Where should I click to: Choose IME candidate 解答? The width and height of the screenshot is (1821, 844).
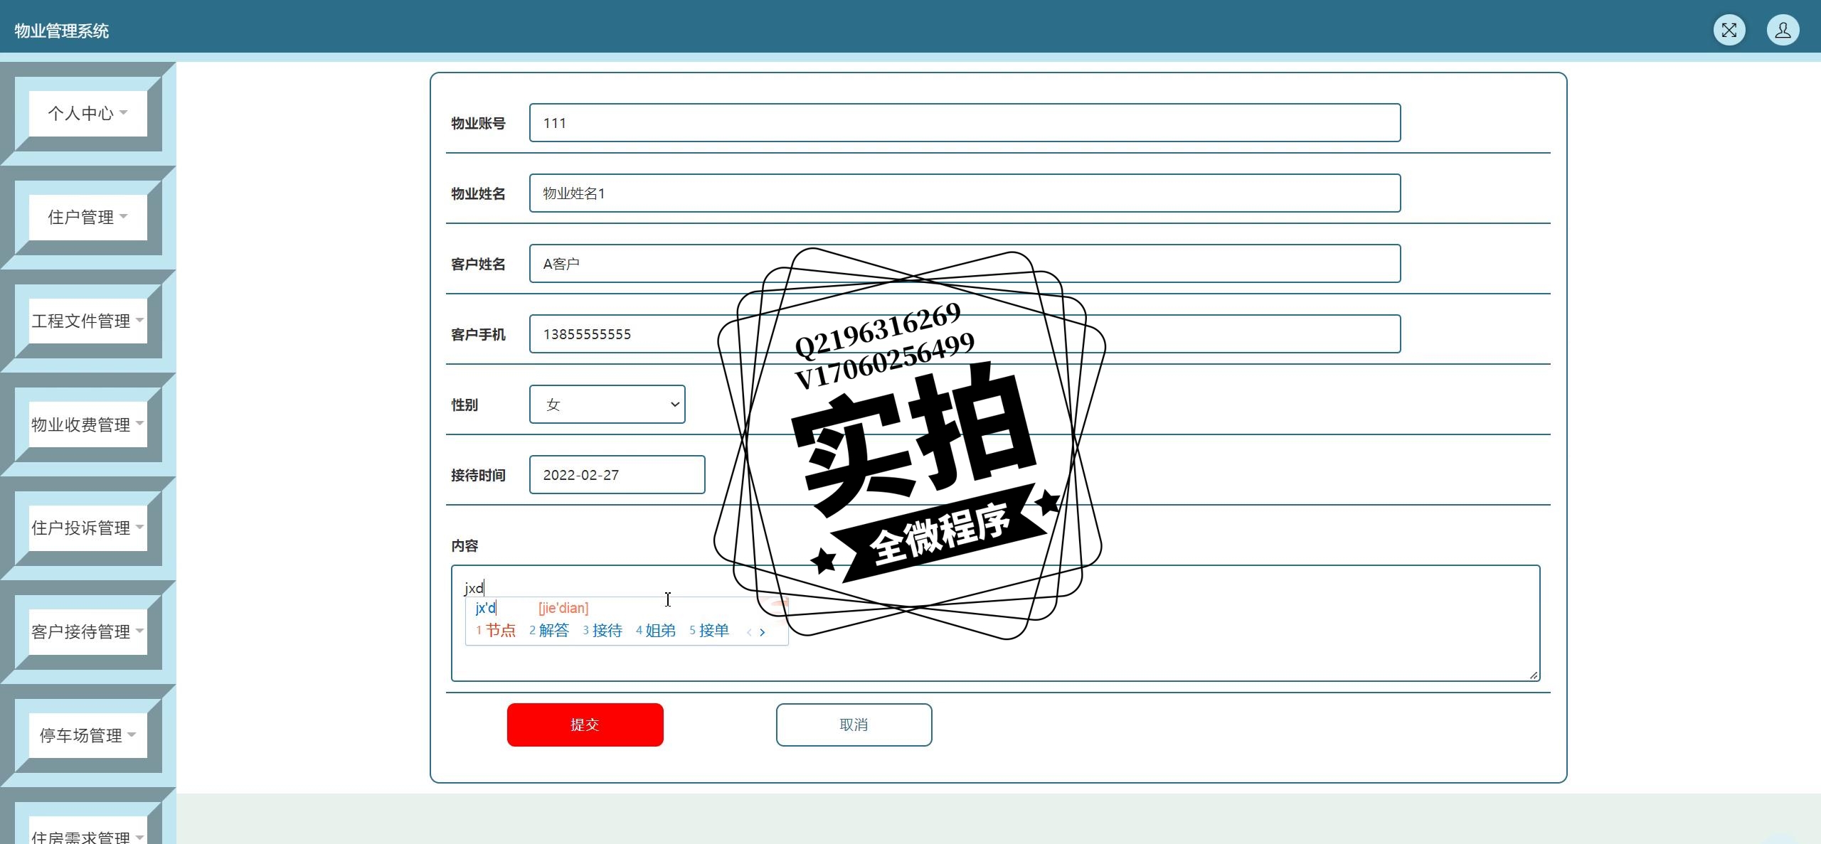pyautogui.click(x=549, y=631)
